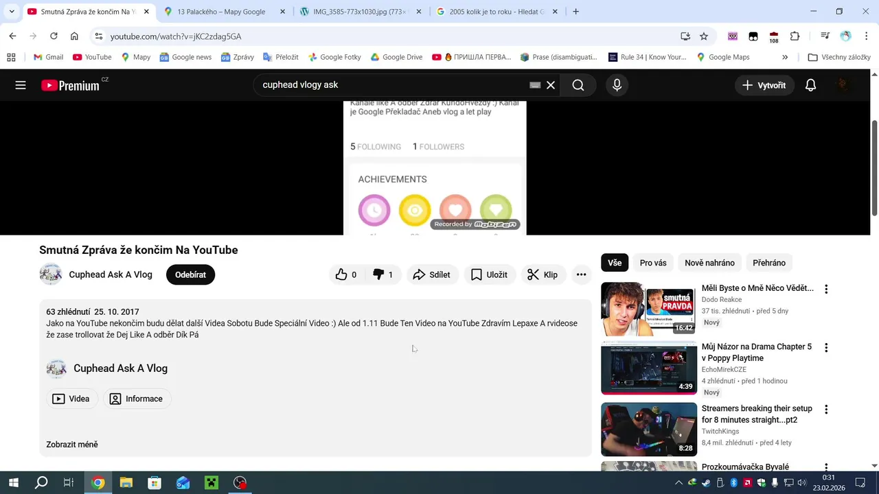Open Windows notification center

860,482
